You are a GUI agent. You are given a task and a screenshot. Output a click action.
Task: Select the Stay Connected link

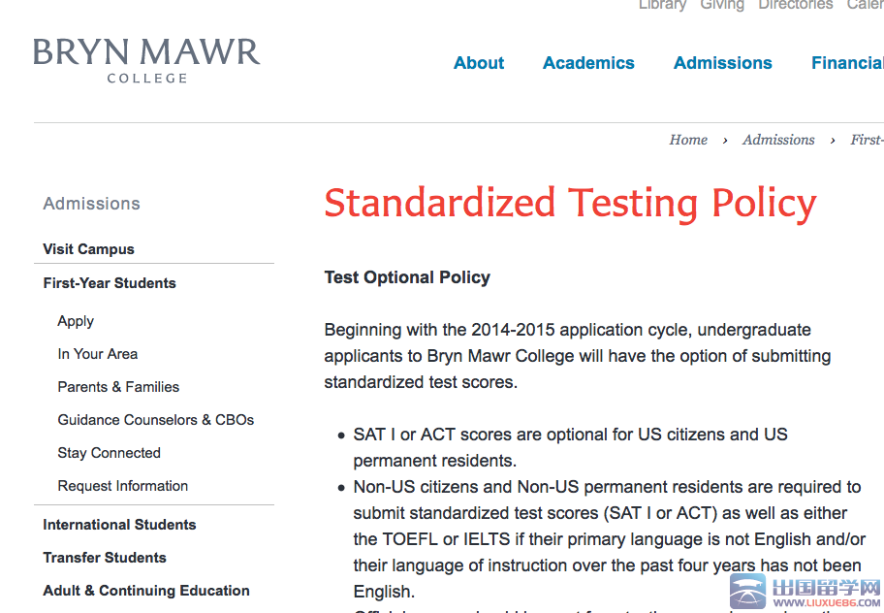click(x=109, y=453)
